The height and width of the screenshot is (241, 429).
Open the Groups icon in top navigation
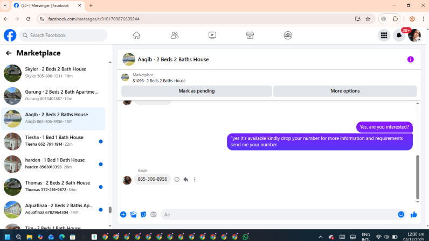(288, 36)
